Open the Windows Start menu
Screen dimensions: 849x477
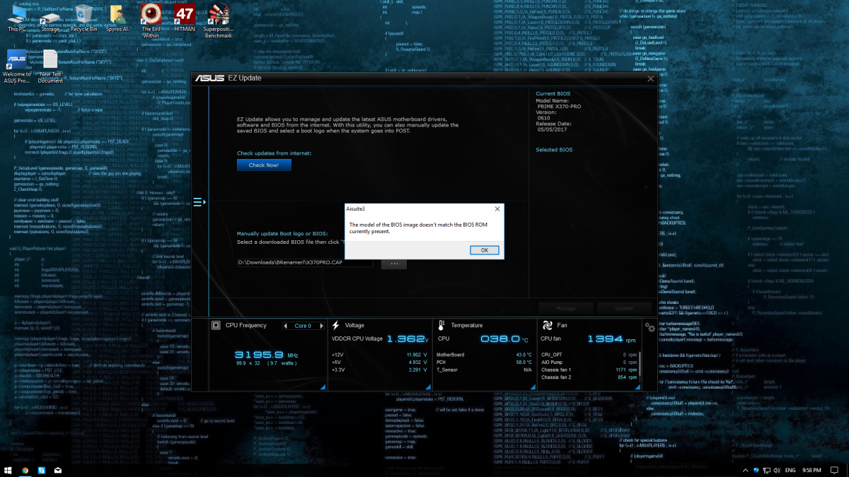coord(8,470)
